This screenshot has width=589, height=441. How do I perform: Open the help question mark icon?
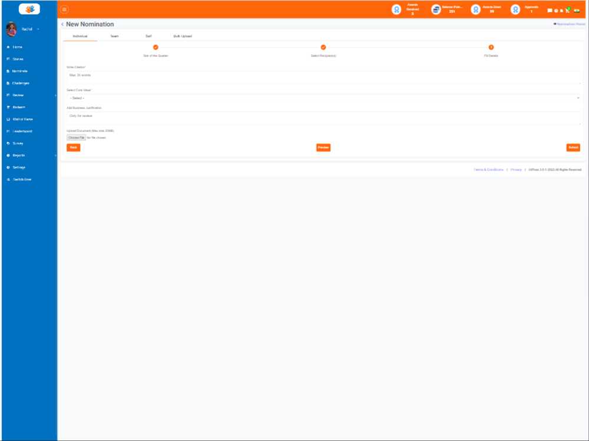[557, 11]
